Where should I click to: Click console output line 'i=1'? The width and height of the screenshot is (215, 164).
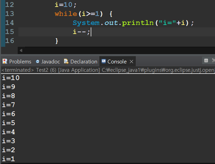[8, 159]
